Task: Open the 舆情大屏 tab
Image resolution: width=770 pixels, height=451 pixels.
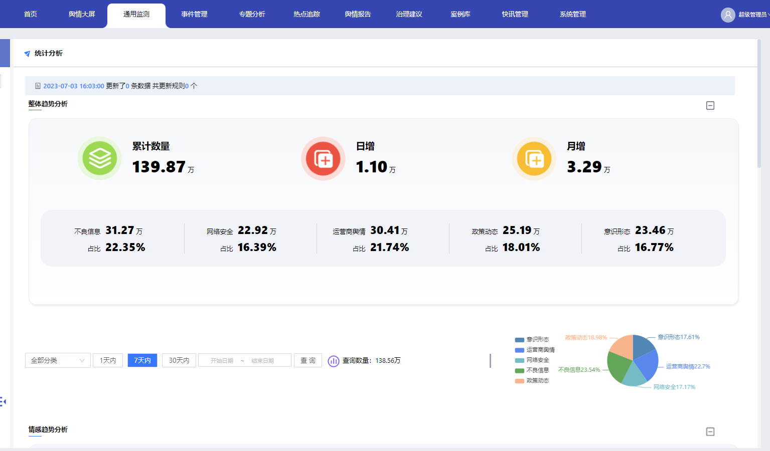Action: coord(82,14)
